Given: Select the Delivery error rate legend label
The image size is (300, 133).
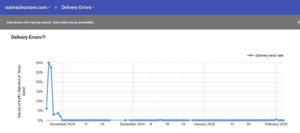Looking at the screenshot, I should pos(269,55).
